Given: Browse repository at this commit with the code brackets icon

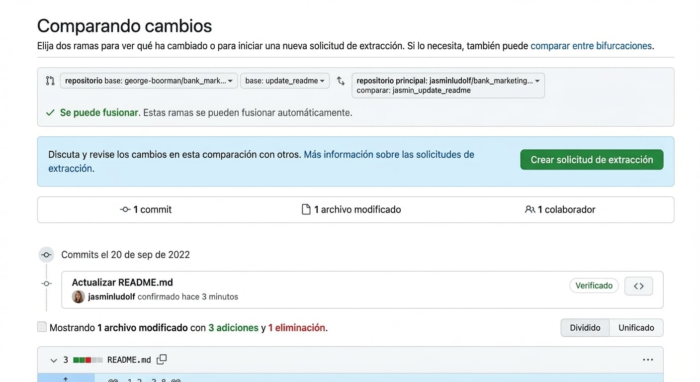Looking at the screenshot, I should (x=639, y=286).
